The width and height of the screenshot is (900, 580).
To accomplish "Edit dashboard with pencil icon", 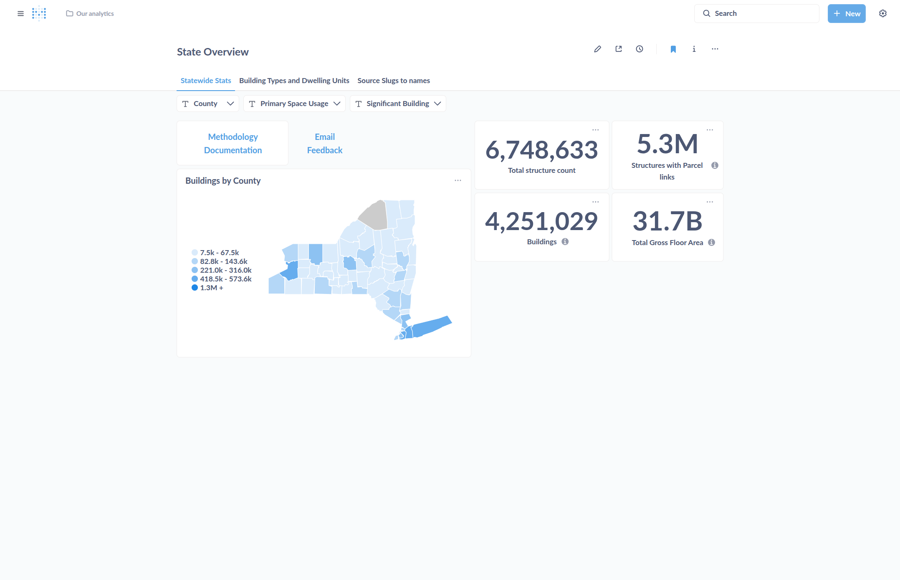I will pos(597,49).
